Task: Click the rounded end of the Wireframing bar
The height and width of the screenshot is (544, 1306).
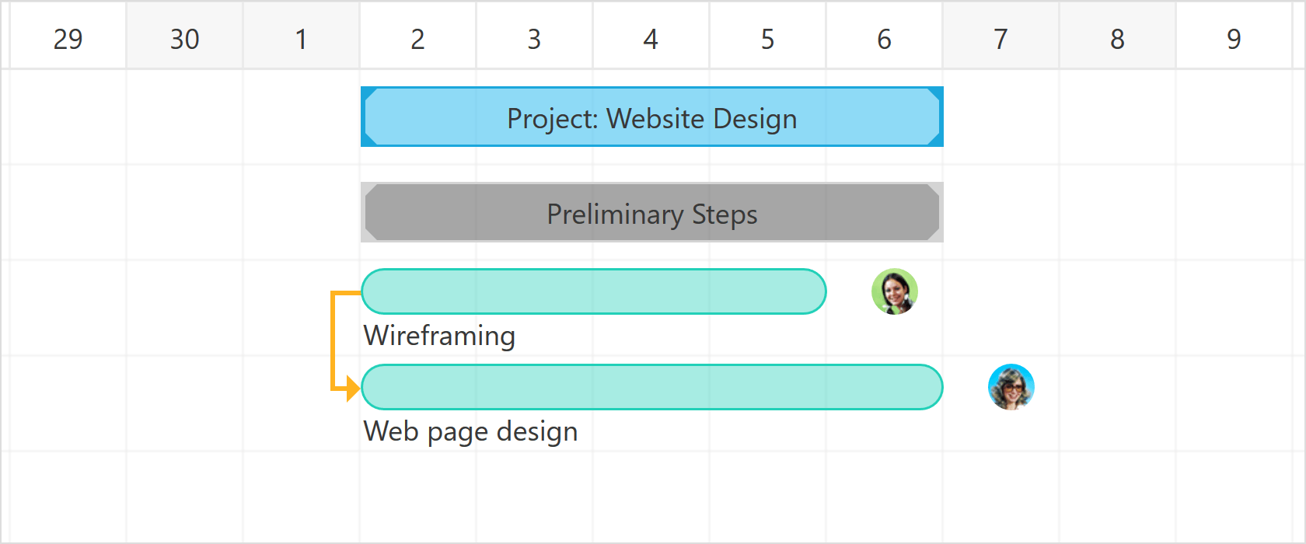Action: 816,291
